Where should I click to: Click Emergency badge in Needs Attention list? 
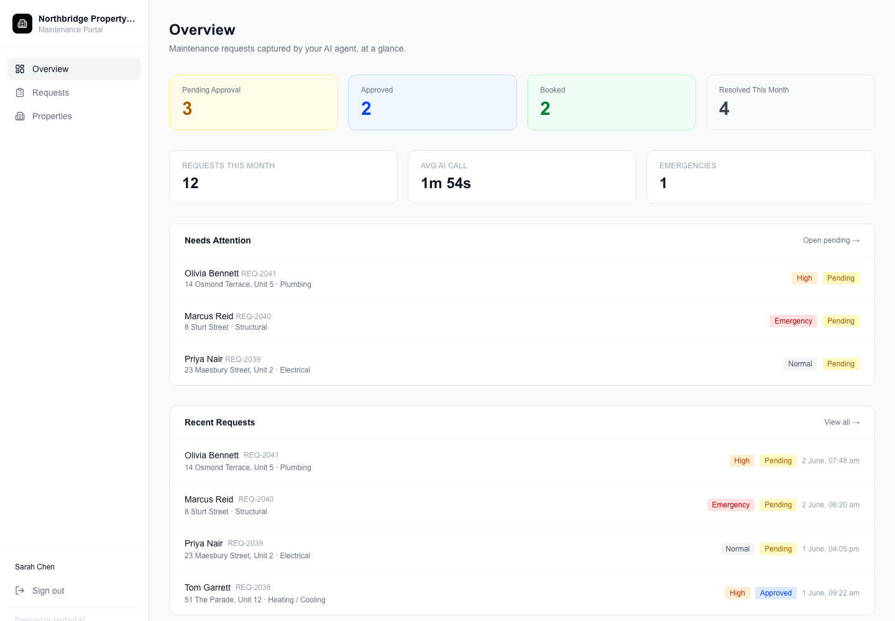793,321
